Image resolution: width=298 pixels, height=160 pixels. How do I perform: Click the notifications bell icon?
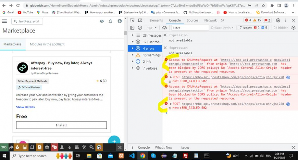click(110, 21)
